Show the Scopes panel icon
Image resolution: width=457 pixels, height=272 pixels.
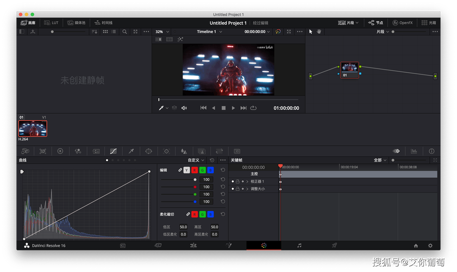coord(414,151)
